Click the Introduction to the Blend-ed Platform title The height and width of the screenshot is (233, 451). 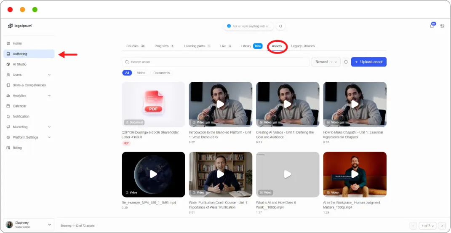220,135
